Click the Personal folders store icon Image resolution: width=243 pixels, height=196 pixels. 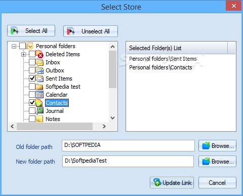pyautogui.click(x=29, y=46)
